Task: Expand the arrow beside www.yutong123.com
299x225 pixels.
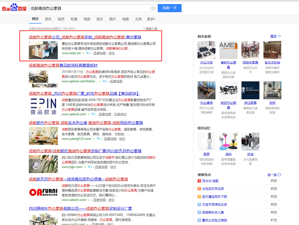Action: coord(94,139)
